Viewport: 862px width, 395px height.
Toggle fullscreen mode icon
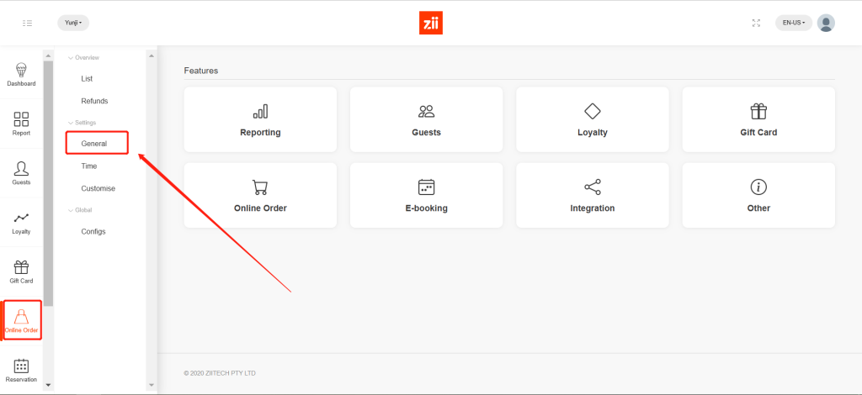coord(756,23)
